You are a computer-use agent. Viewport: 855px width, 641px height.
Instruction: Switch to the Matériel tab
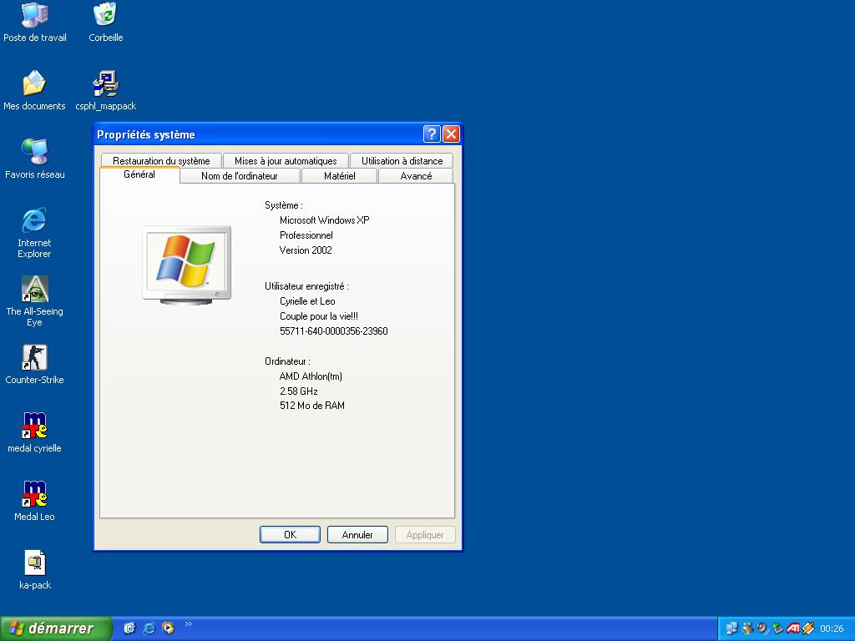339,176
